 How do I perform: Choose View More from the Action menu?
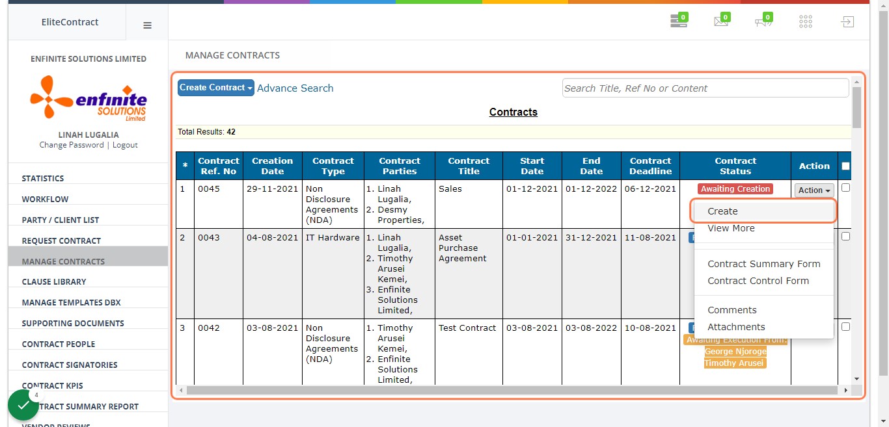click(731, 228)
